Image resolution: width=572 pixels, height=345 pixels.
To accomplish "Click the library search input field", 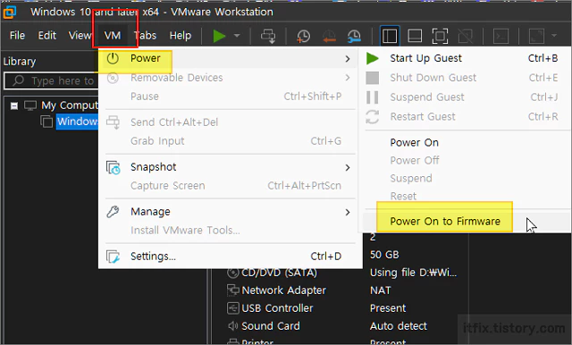I will 52,81.
